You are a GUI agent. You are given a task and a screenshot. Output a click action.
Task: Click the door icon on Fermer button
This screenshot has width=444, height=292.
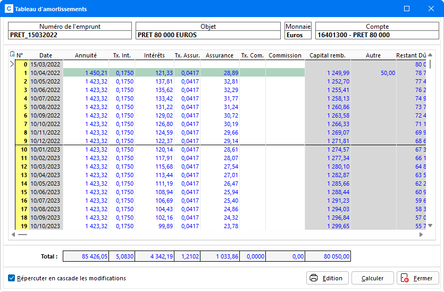(x=405, y=278)
